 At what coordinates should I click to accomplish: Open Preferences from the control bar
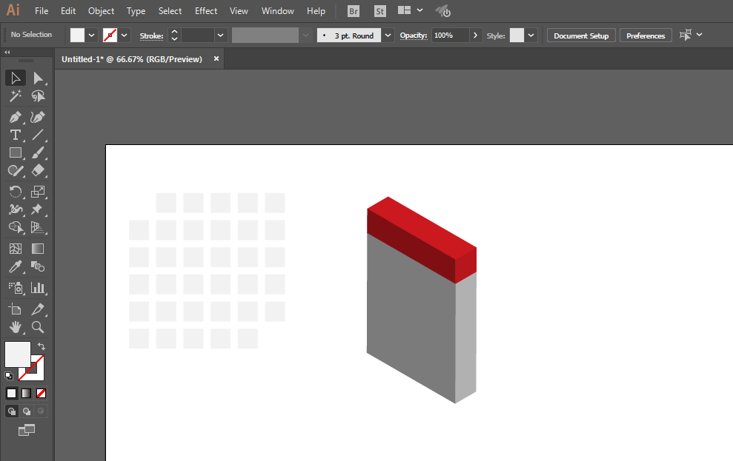point(646,36)
